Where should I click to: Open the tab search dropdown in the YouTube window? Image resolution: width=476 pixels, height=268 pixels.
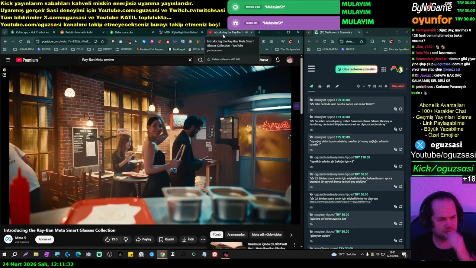(5, 32)
